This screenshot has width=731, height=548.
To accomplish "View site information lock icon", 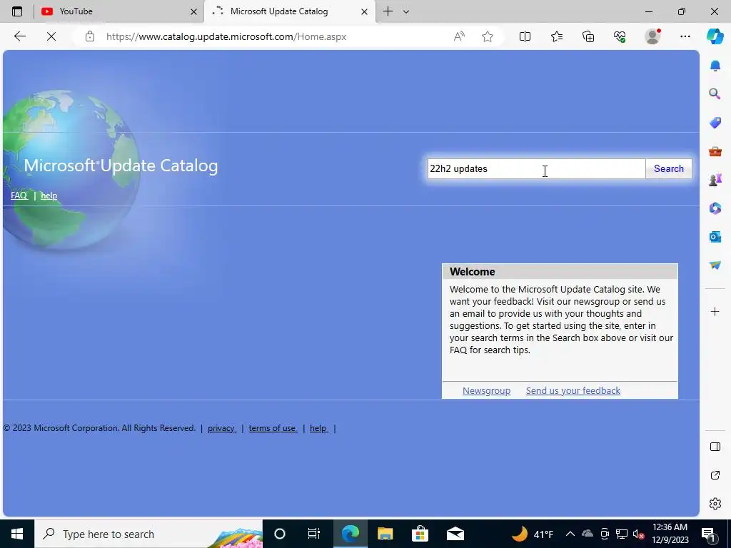I will pos(90,36).
